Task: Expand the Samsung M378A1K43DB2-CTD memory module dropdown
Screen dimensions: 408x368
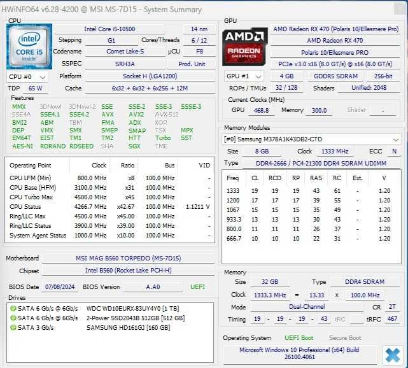Action: click(x=311, y=139)
